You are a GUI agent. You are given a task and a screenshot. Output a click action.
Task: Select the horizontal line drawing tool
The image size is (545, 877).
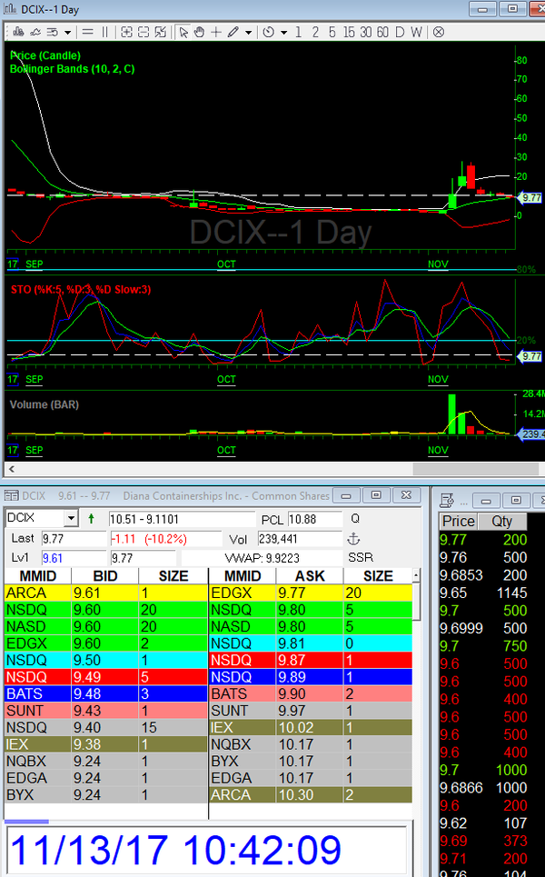click(88, 33)
